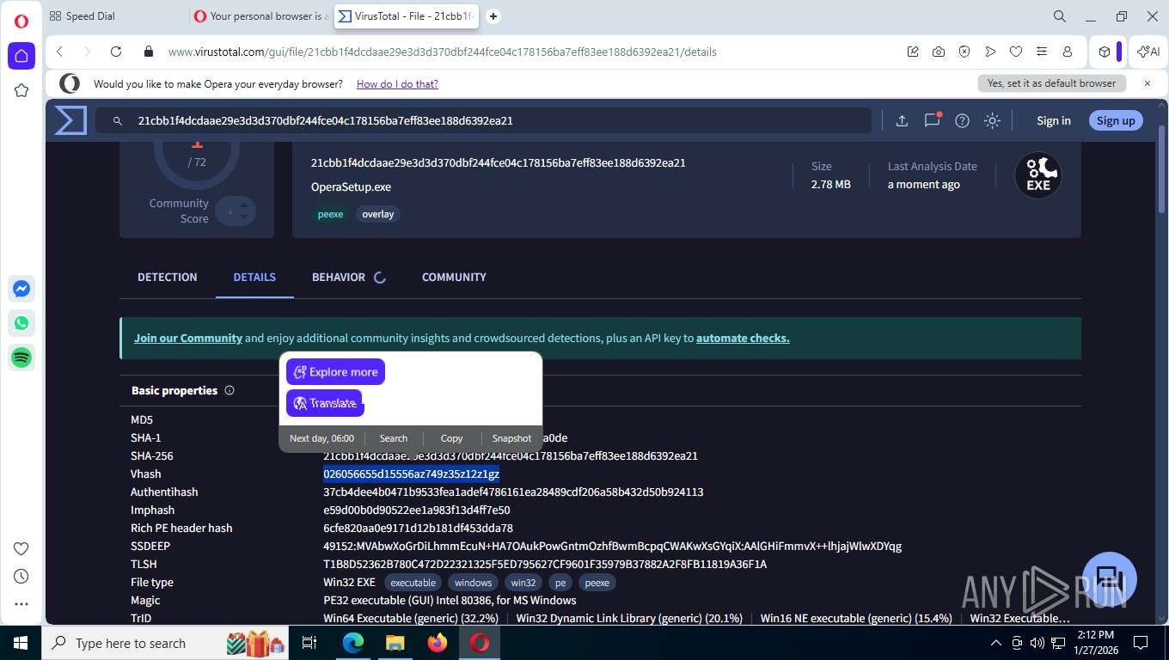Screen dimensions: 1169x660
Task: Click the overlay tag
Action: [x=378, y=214]
